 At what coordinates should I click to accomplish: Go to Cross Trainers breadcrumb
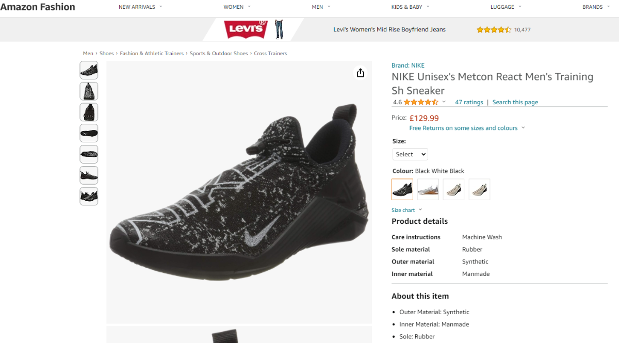click(270, 54)
